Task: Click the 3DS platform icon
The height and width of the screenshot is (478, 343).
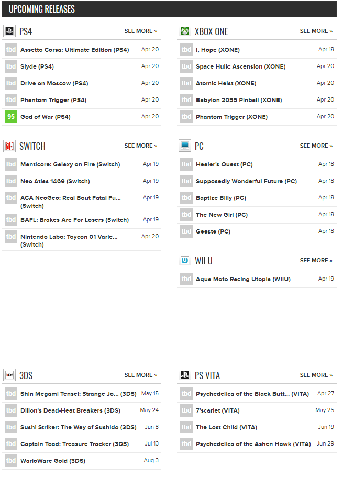Action: [x=9, y=375]
